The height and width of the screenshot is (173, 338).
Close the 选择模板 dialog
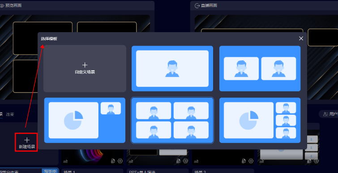click(301, 38)
